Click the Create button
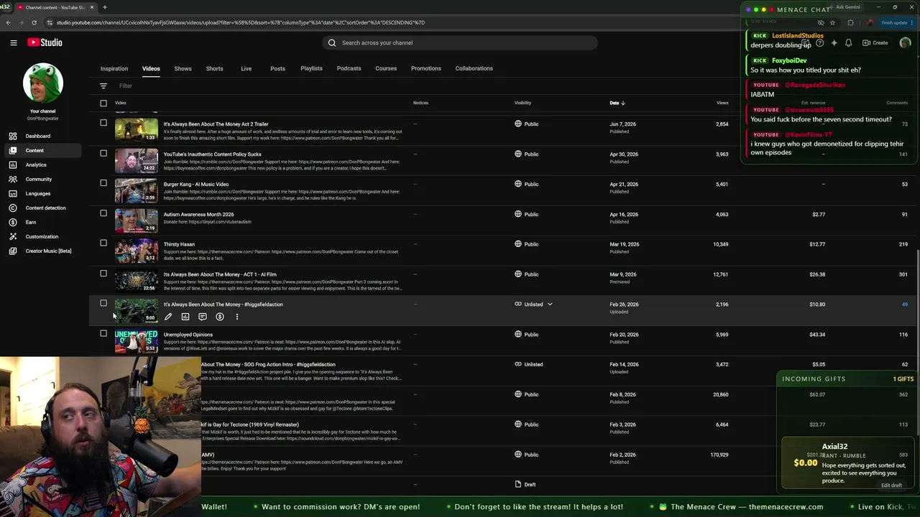This screenshot has width=920, height=517. 875,42
